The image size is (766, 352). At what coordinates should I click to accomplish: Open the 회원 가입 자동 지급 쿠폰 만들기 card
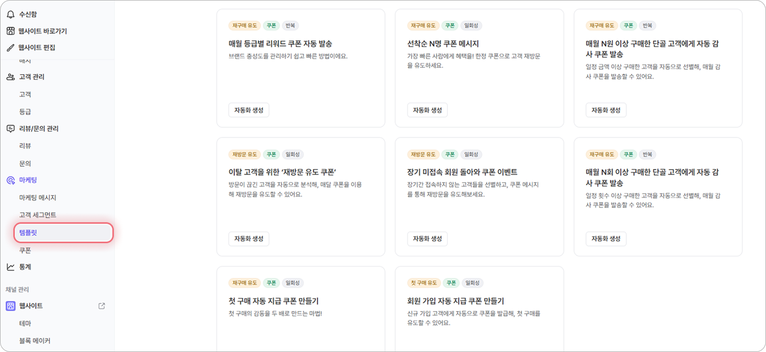tap(480, 309)
